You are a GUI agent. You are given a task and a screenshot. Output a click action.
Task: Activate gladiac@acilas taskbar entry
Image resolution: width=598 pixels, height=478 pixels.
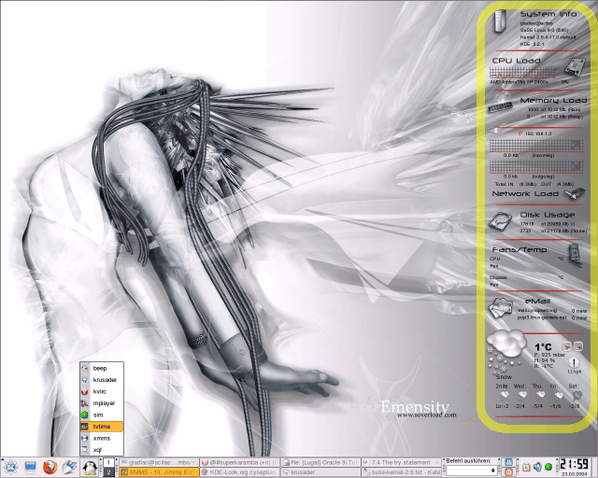(x=159, y=462)
